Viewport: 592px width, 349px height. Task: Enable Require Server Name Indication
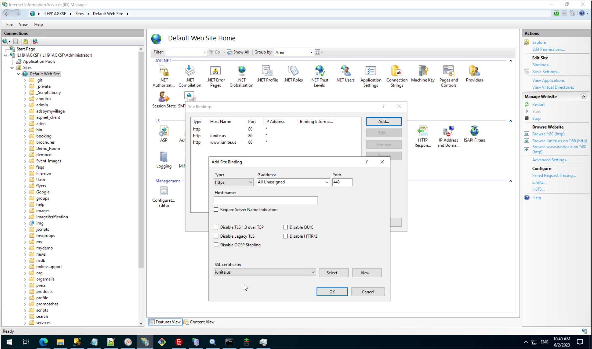tap(216, 210)
